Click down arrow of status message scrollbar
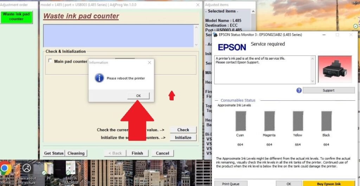Screen dimensions: 360x186 pos(313,81)
